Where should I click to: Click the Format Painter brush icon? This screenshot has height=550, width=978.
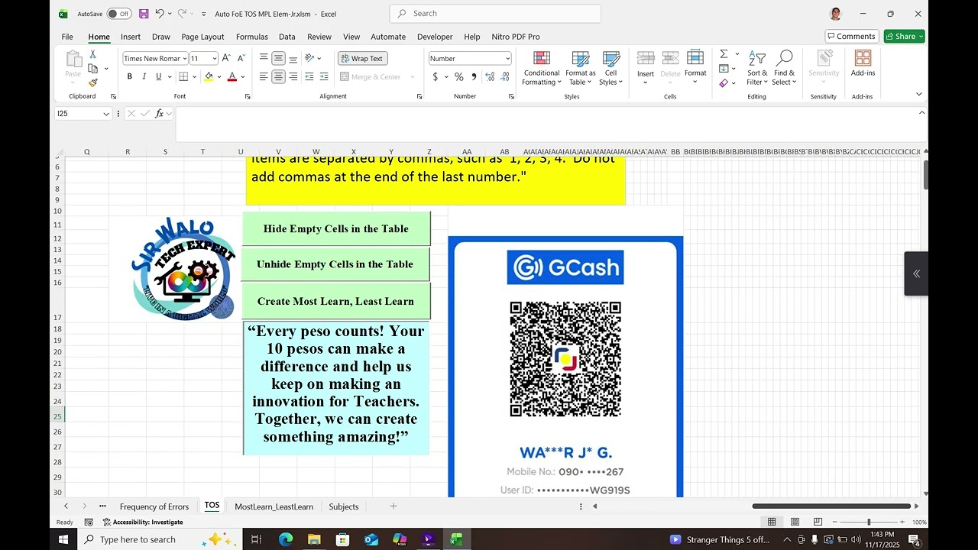point(92,82)
